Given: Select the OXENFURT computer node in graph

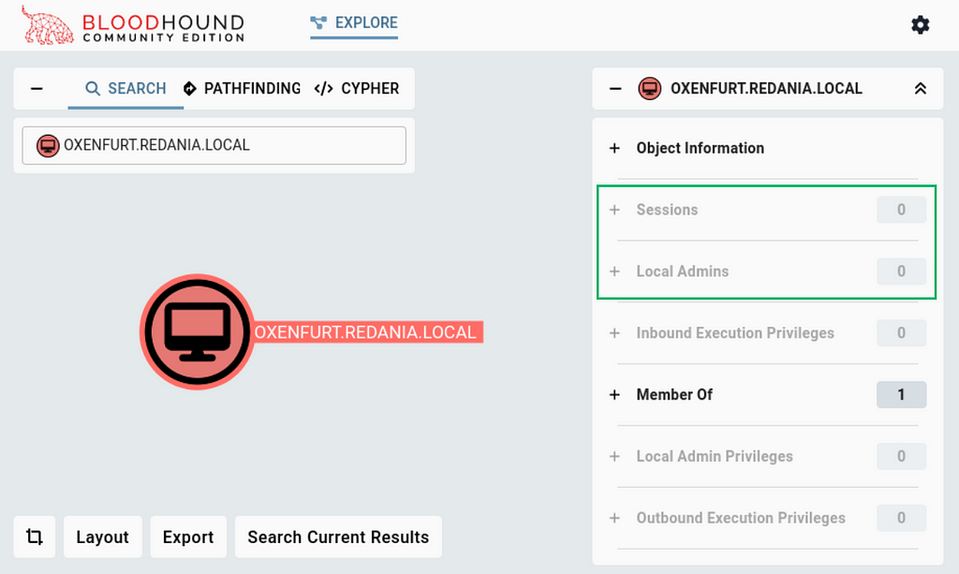Looking at the screenshot, I should click(x=197, y=331).
